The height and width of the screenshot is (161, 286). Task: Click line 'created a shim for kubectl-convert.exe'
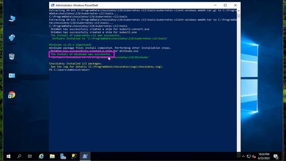coord(100,29)
